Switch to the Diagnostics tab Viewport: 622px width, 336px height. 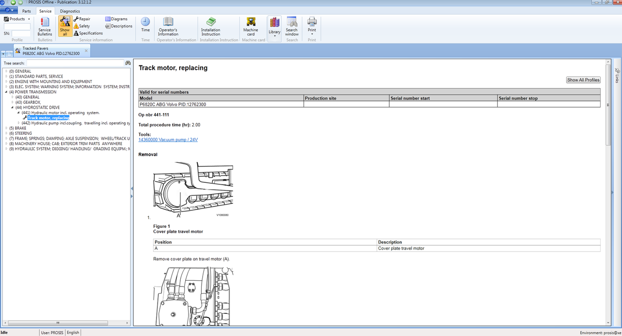coord(70,11)
